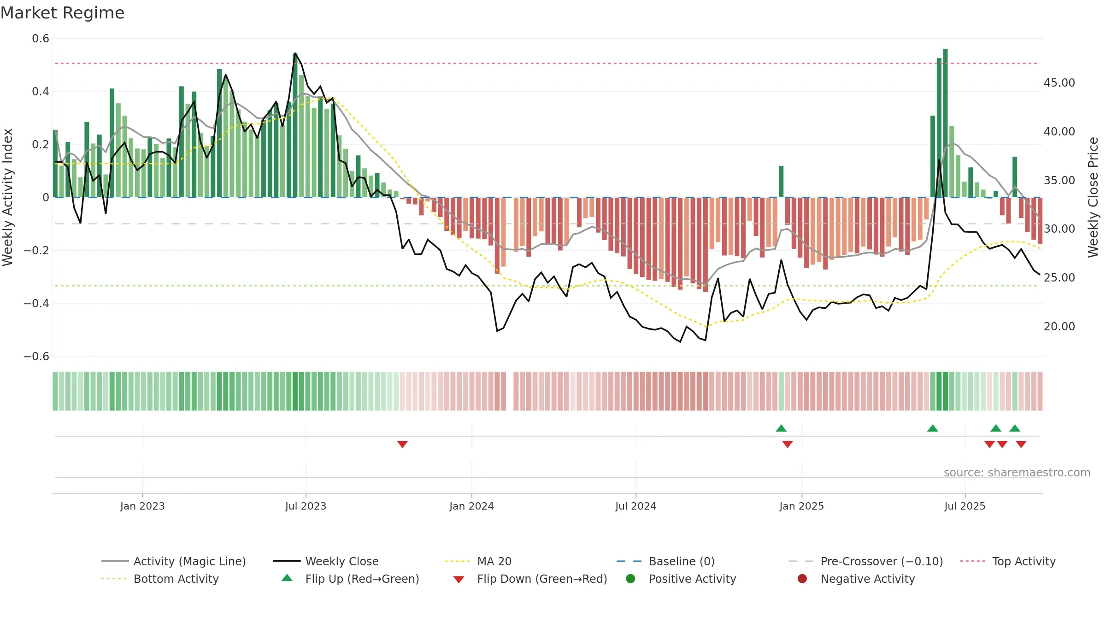The height and width of the screenshot is (622, 1106).
Task: Click the −0.6 activity axis label
Action: (36, 356)
